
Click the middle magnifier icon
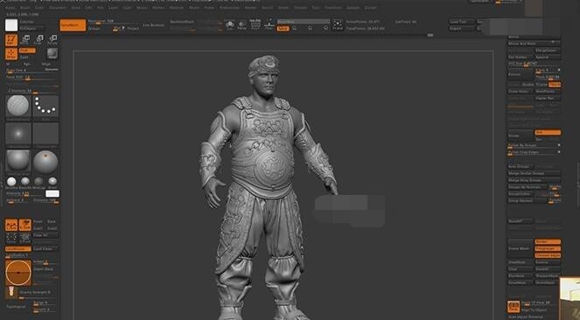(310, 29)
